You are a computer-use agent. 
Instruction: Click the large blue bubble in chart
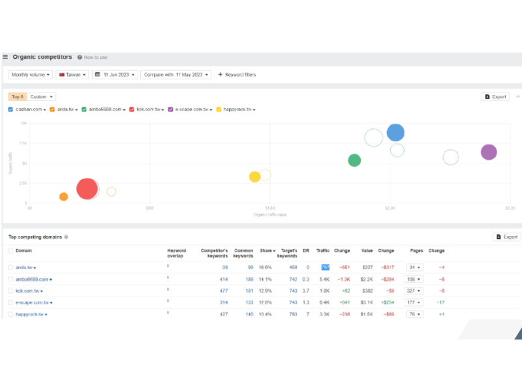pyautogui.click(x=395, y=133)
